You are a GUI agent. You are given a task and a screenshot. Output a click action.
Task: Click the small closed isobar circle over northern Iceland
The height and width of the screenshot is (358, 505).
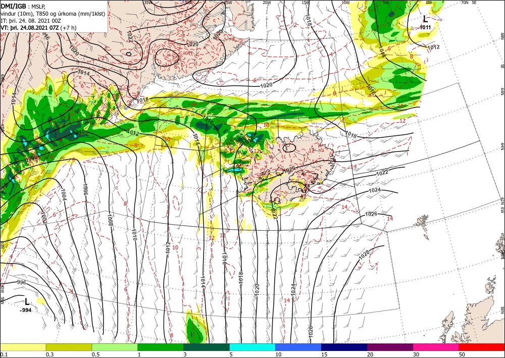pyautogui.click(x=289, y=148)
